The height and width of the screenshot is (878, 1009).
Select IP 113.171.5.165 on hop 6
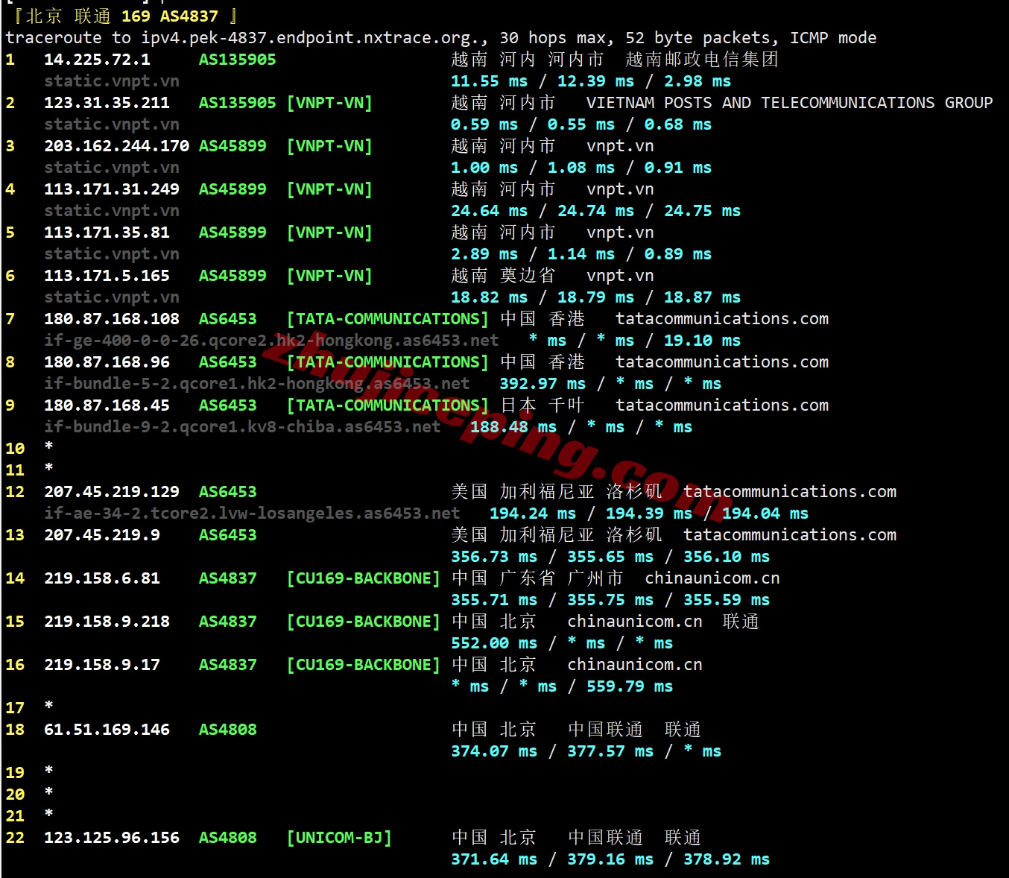click(x=107, y=276)
